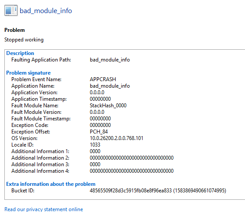245x212 pixels.
Task: Select the Additional Information 4 zeros value
Action: (x=132, y=171)
